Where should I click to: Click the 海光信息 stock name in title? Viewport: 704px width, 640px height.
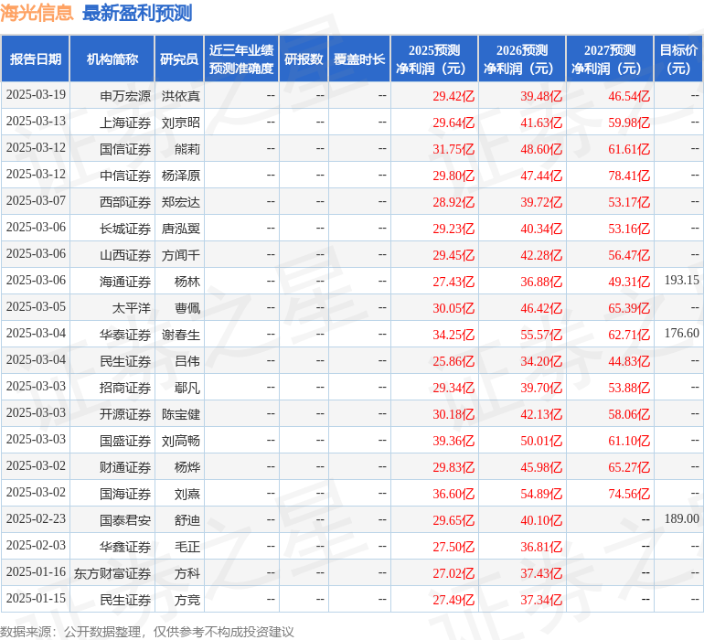pyautogui.click(x=37, y=13)
